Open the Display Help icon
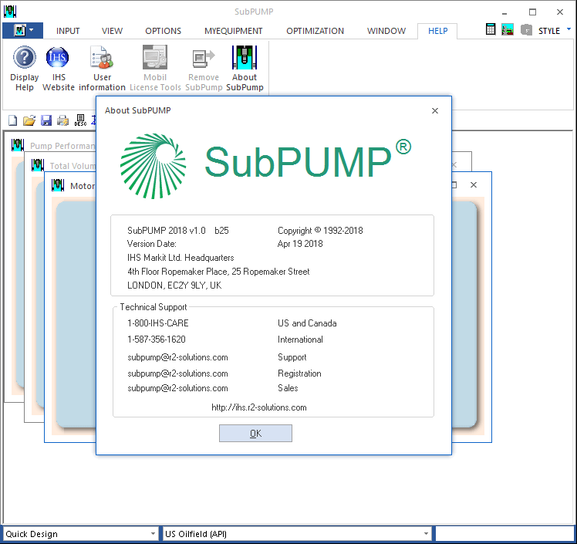This screenshot has width=577, height=544. point(24,57)
